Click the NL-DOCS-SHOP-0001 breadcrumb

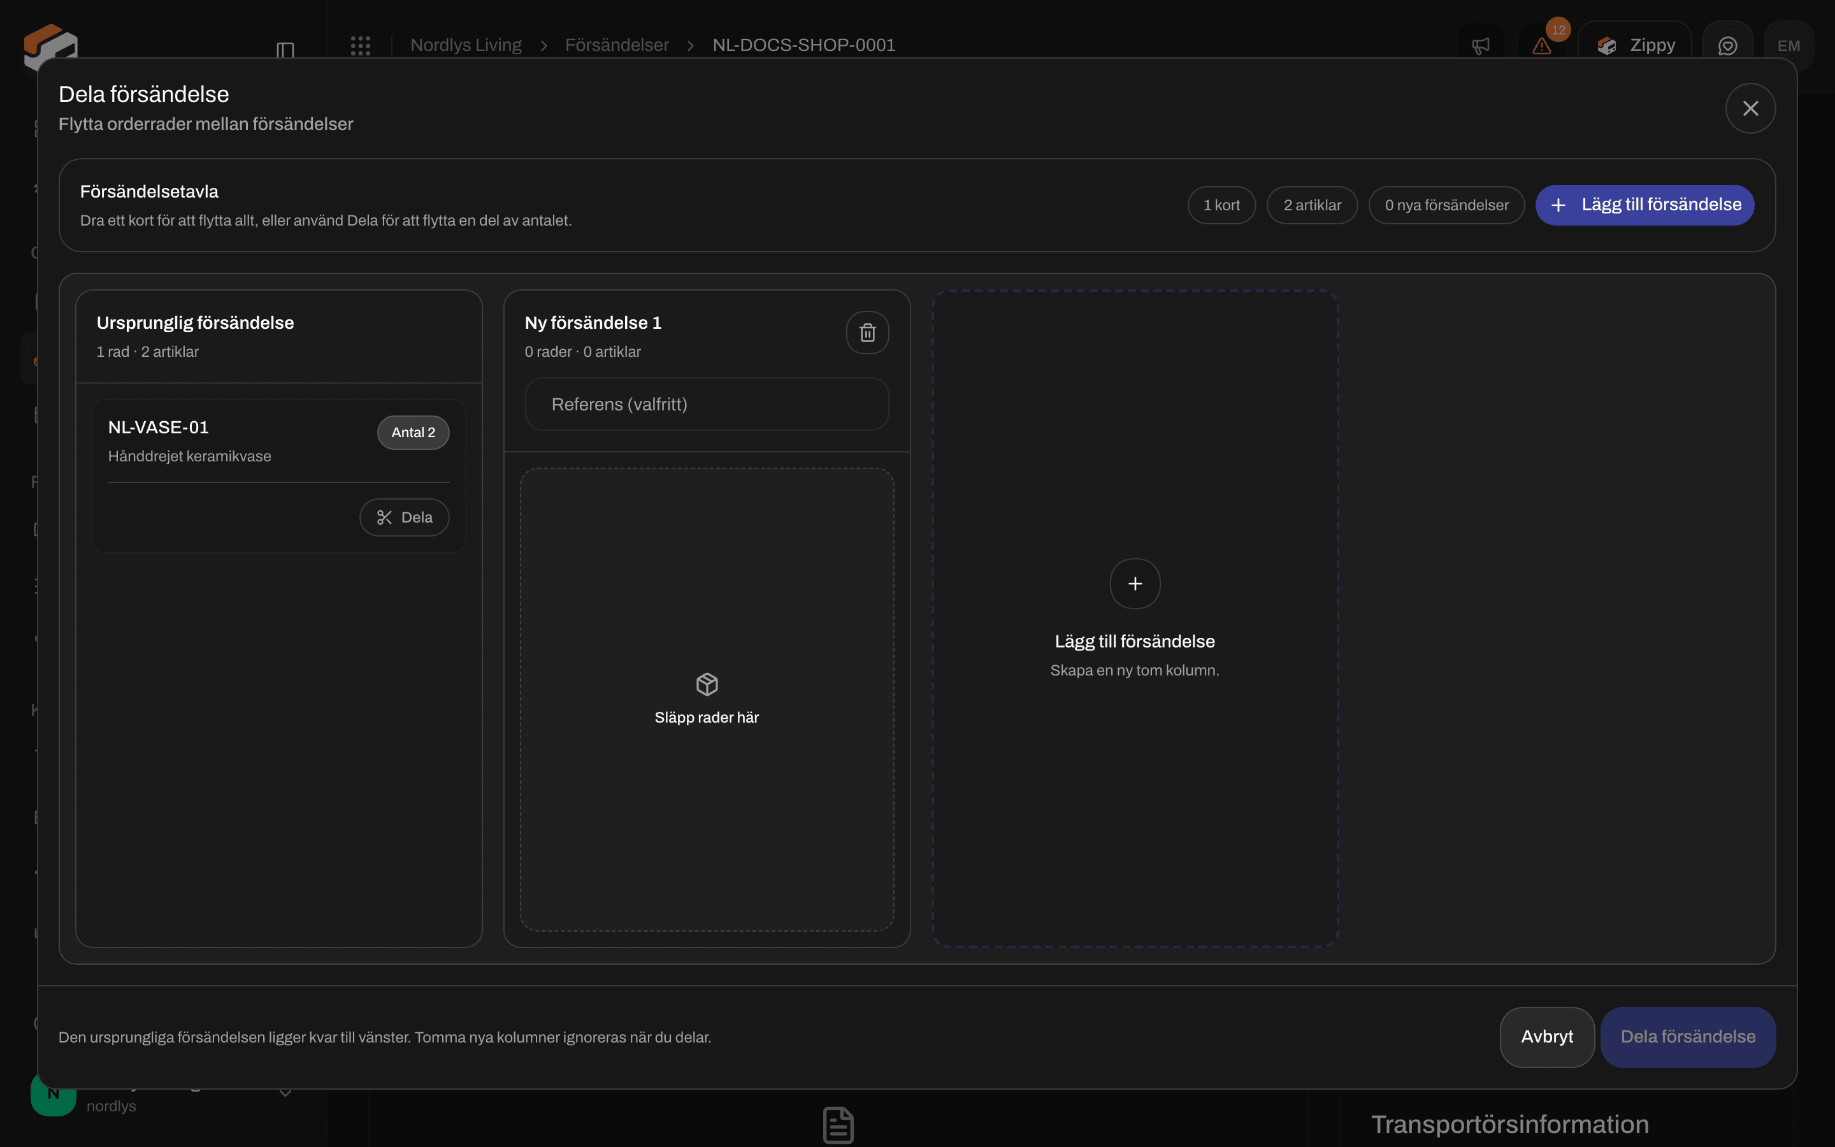coord(803,45)
